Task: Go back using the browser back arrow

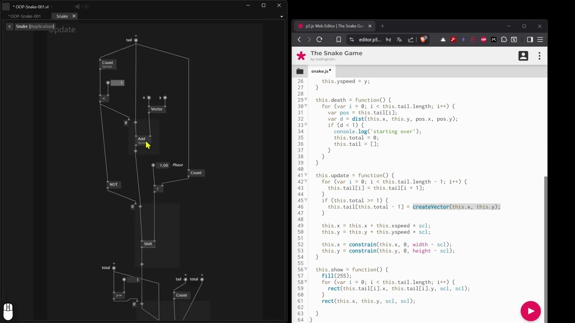Action: click(x=299, y=39)
